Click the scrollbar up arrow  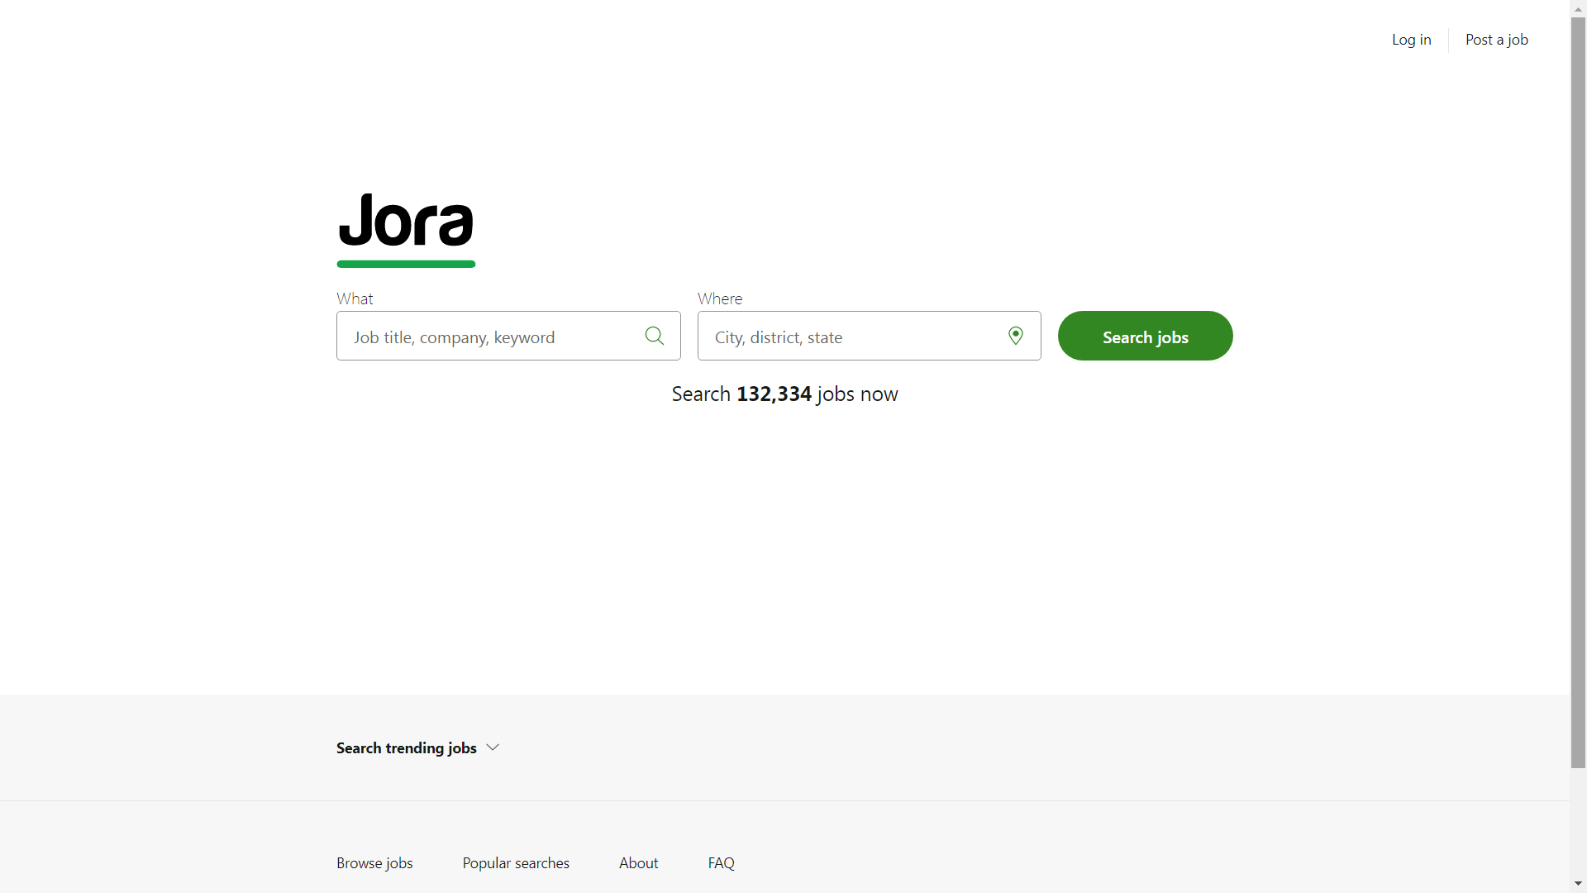pos(1578,8)
